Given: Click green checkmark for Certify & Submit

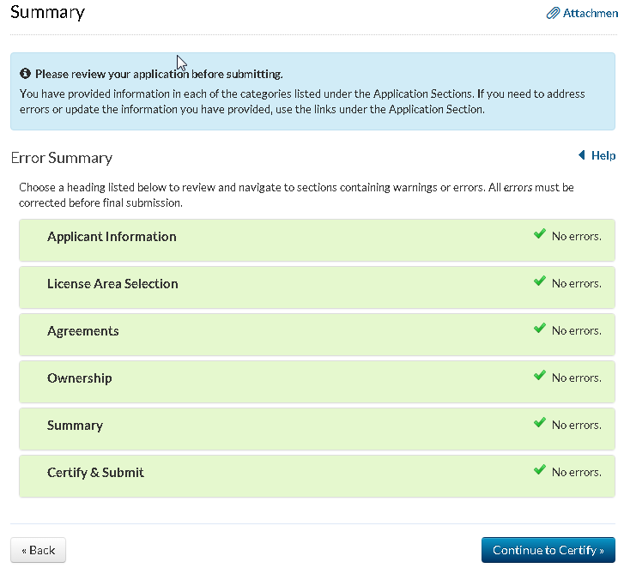Looking at the screenshot, I should 539,469.
